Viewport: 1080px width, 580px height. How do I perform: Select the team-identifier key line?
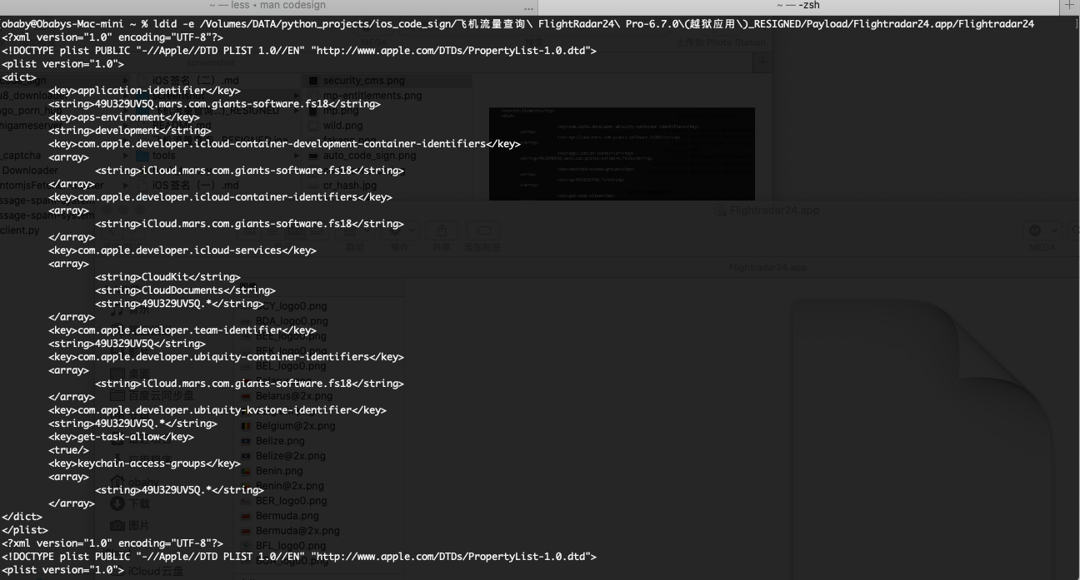pyautogui.click(x=182, y=330)
